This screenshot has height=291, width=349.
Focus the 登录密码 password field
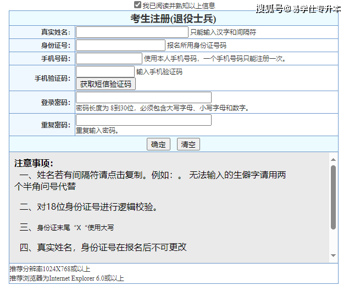[x=143, y=97]
